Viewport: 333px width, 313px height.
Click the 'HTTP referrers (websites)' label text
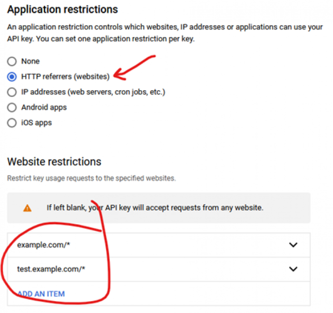pyautogui.click(x=65, y=76)
